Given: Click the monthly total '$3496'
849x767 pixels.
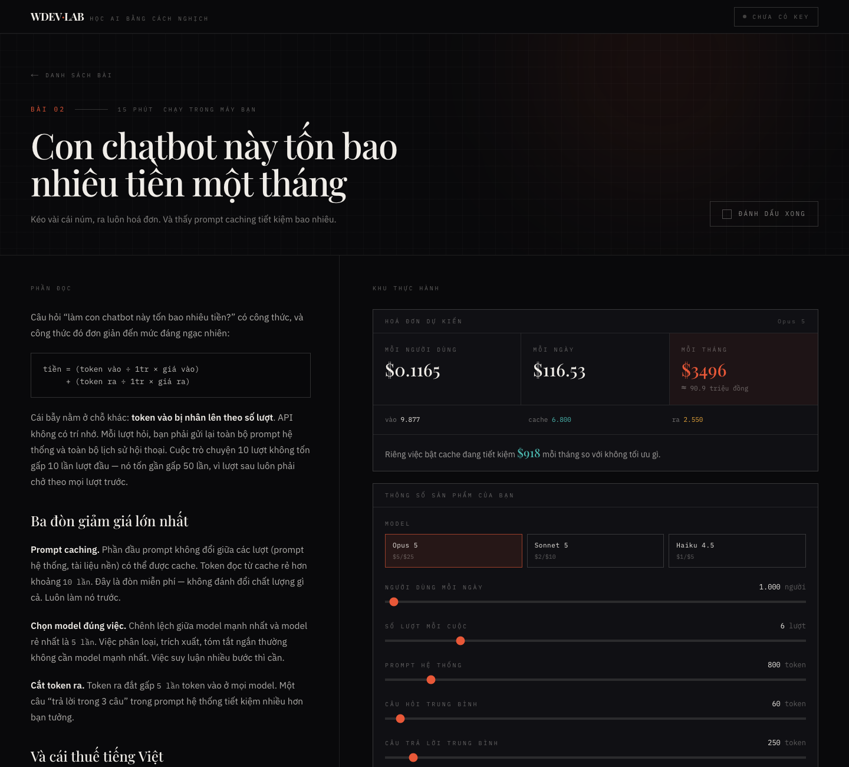Looking at the screenshot, I should (x=704, y=371).
